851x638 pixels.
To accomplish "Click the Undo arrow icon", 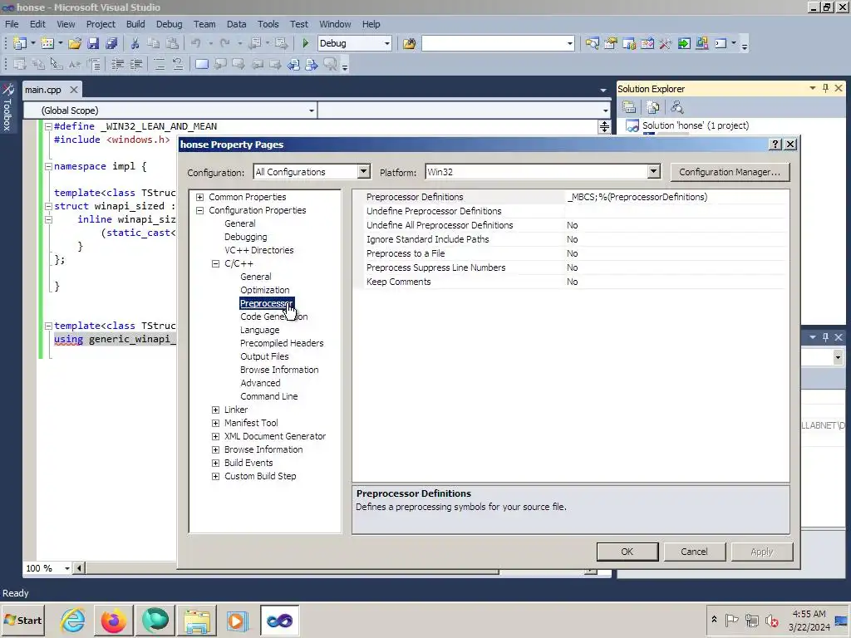I will click(195, 43).
